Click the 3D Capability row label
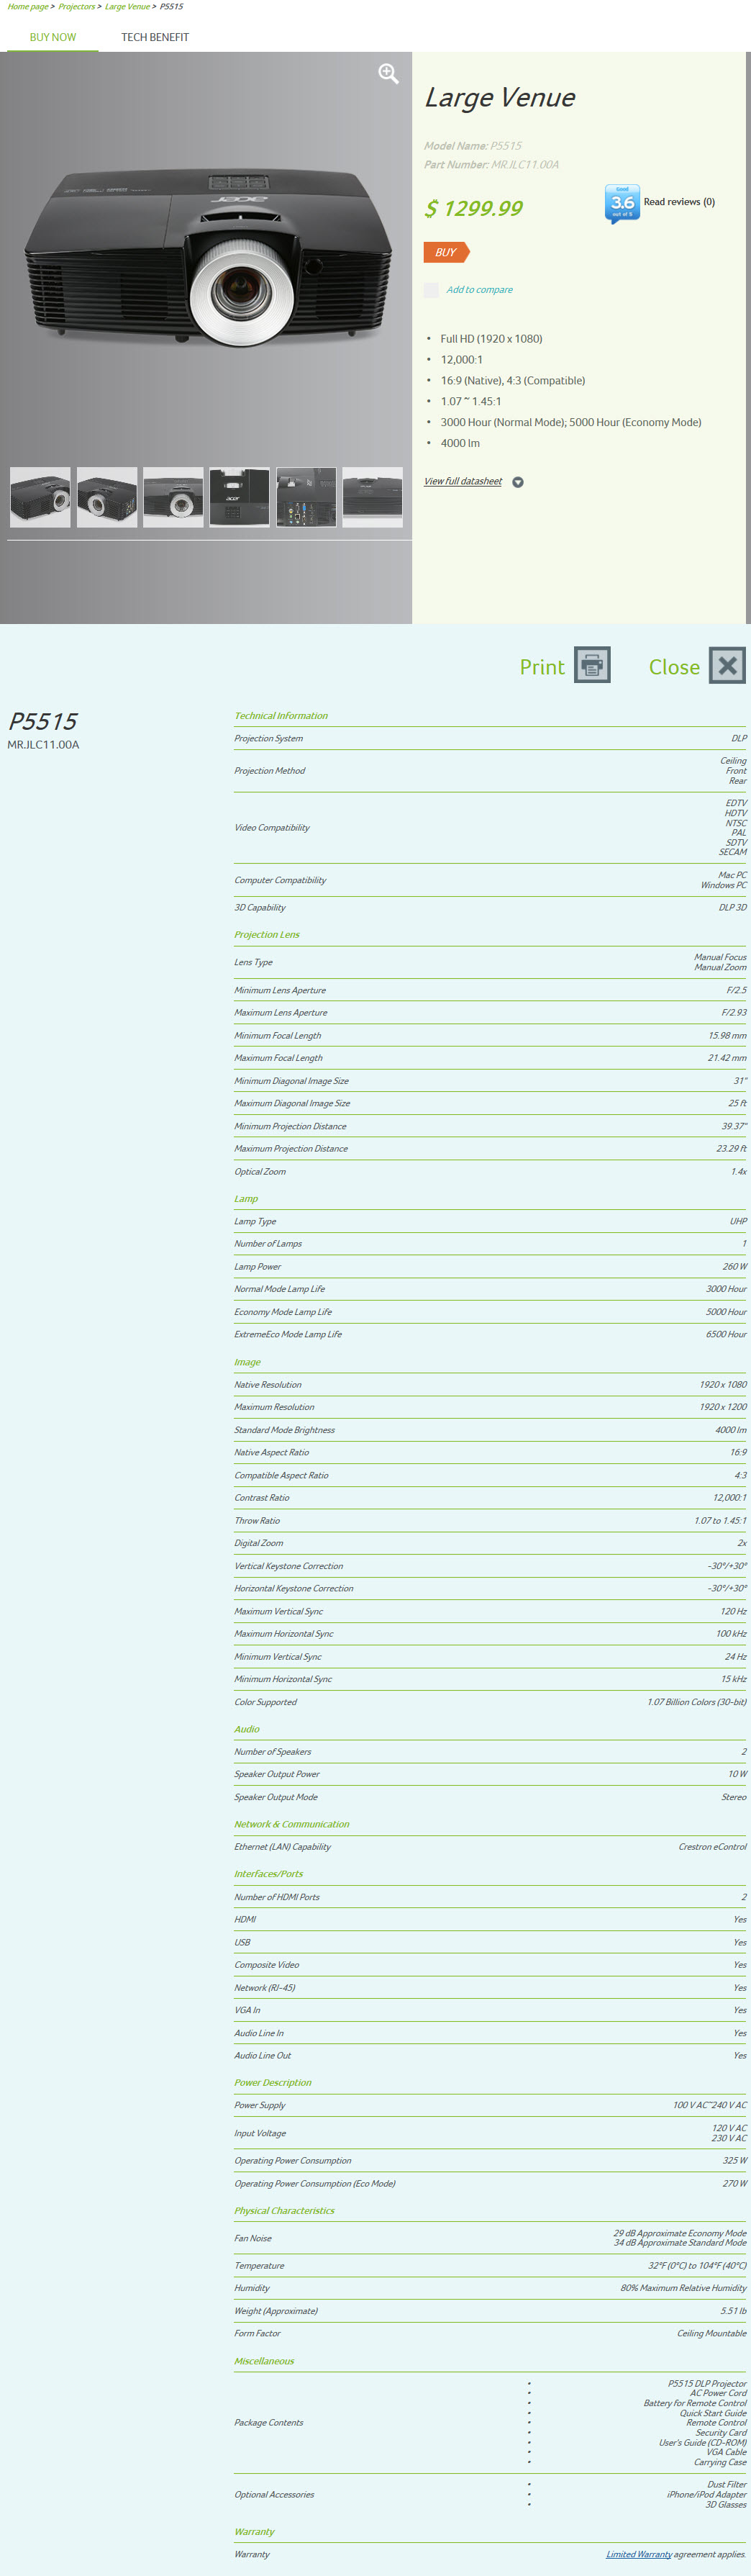This screenshot has width=751, height=2576. coord(260,907)
